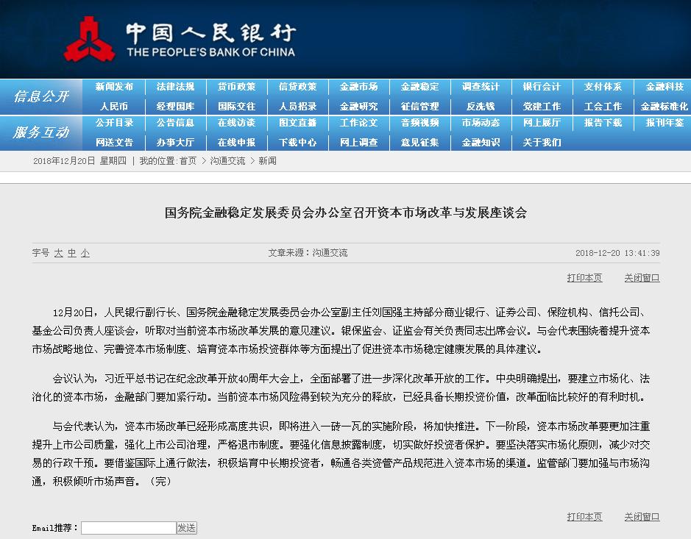Go to 经理国库 section
Screen dimensions: 691x539
point(175,107)
